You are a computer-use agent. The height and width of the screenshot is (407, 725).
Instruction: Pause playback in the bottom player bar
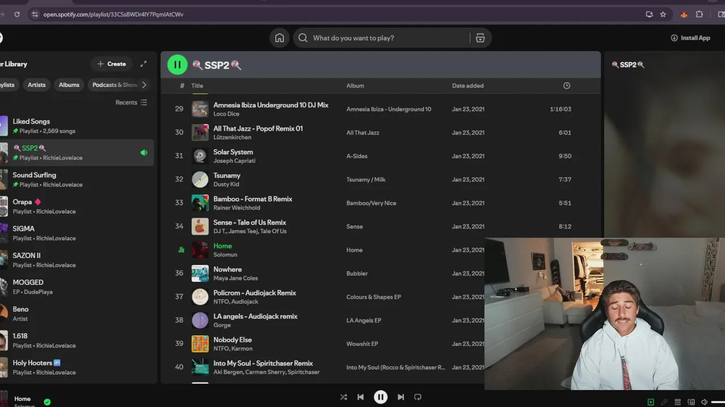(x=381, y=397)
